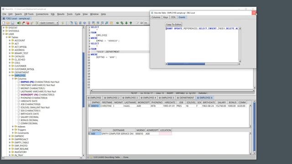Click the column icon beside BIRTHDATE DATE
This screenshot has height=164, width=292.
coord(18,114)
